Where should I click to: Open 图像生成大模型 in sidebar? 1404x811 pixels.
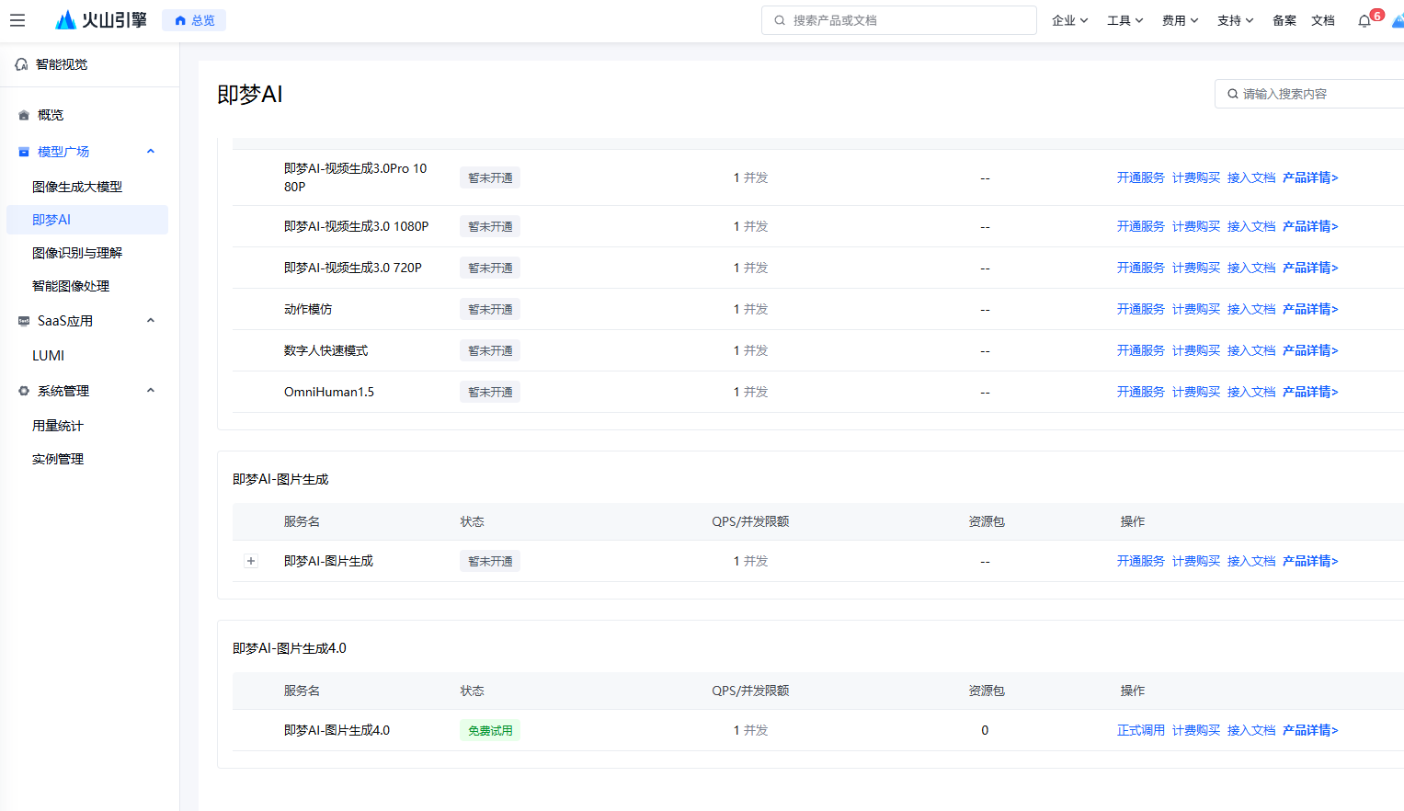click(x=77, y=187)
